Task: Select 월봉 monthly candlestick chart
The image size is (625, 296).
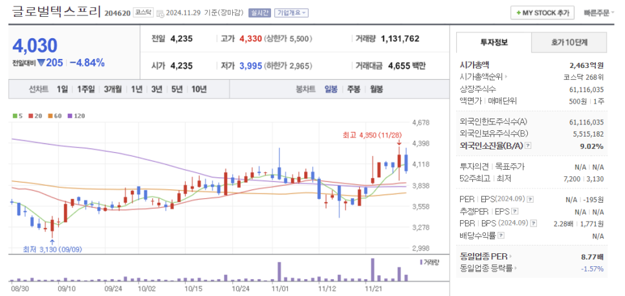Action: click(376, 89)
